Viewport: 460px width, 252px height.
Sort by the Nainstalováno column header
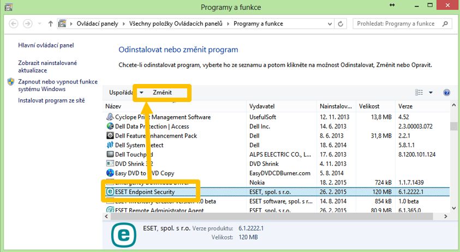337,106
